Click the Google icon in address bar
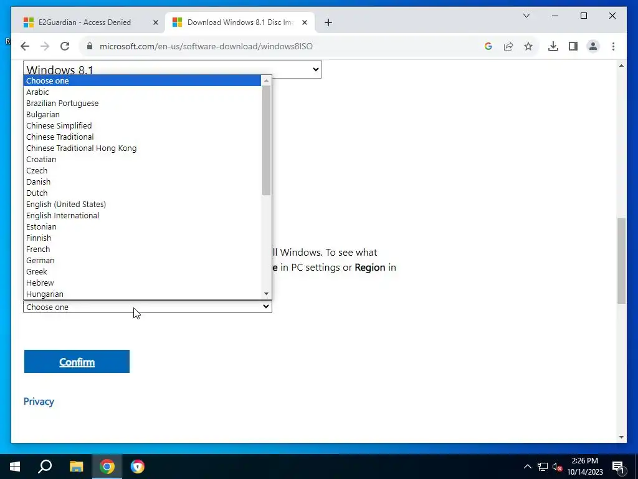638x479 pixels. coord(488,46)
